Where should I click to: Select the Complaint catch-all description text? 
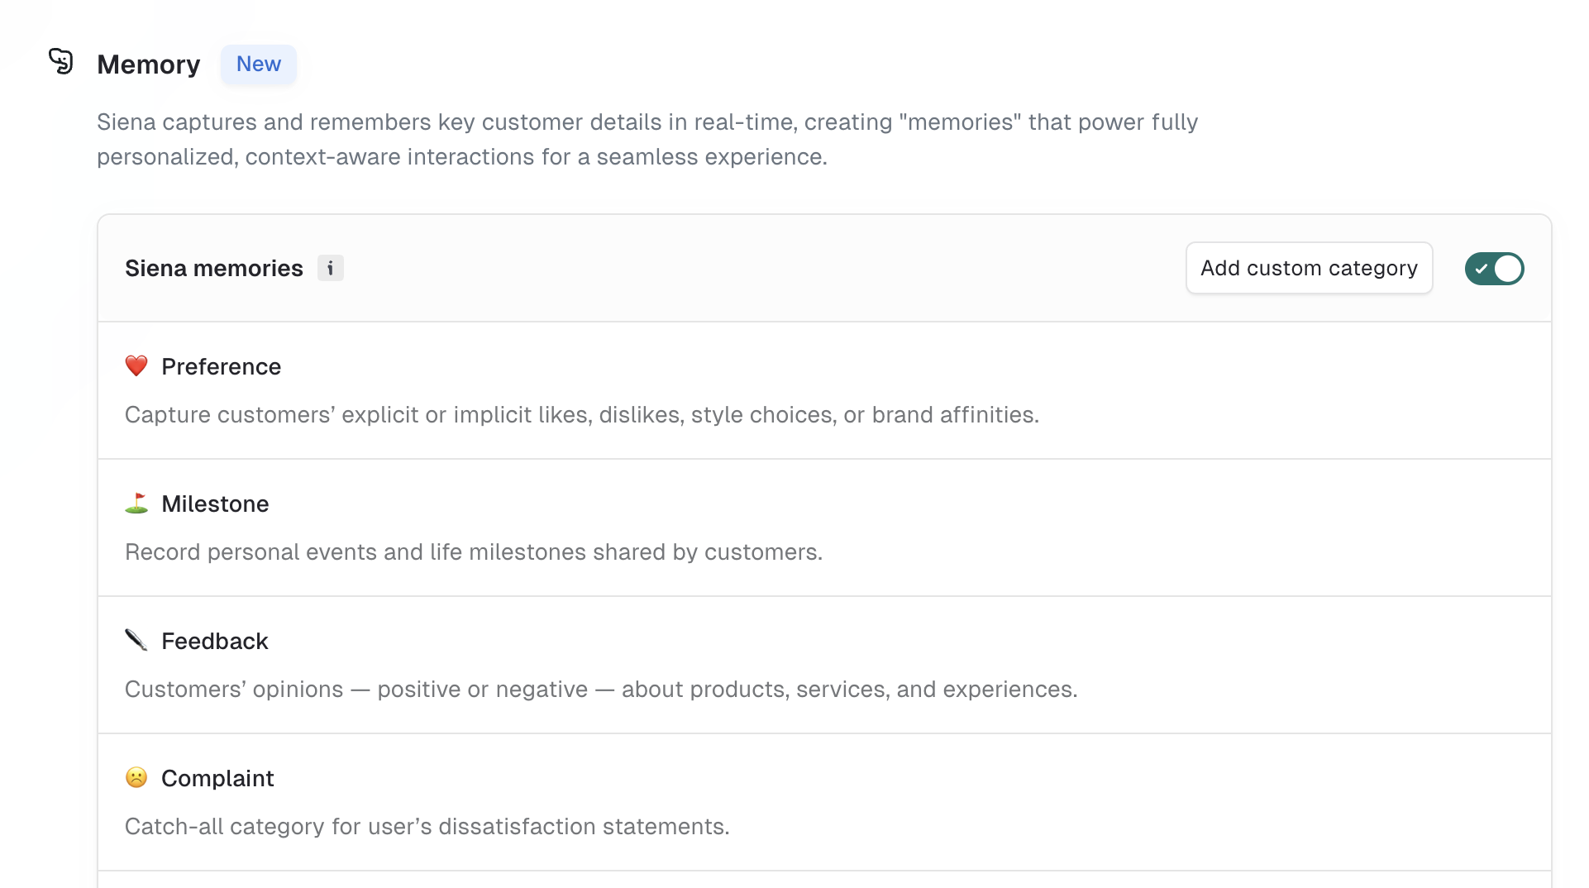427,826
